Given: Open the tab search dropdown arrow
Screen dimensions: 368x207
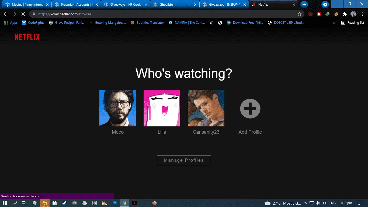Looking at the screenshot, I should click(325, 5).
